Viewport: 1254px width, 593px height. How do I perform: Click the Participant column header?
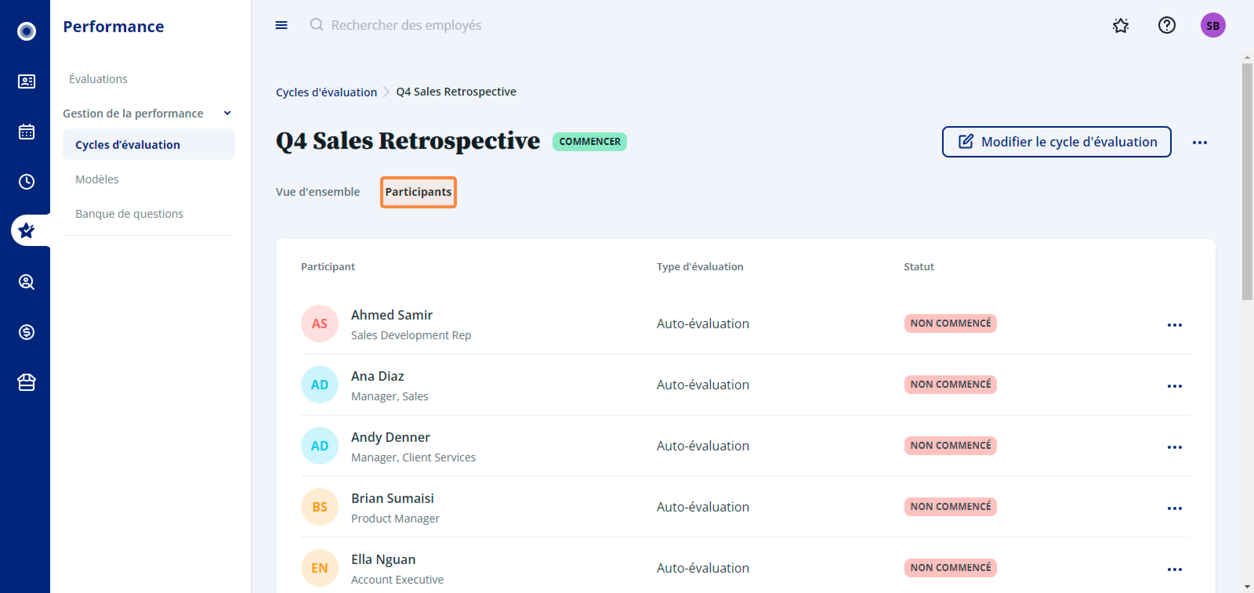click(x=328, y=267)
